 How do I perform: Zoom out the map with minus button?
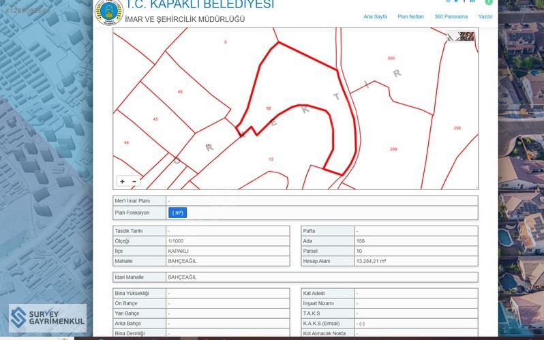[134, 181]
